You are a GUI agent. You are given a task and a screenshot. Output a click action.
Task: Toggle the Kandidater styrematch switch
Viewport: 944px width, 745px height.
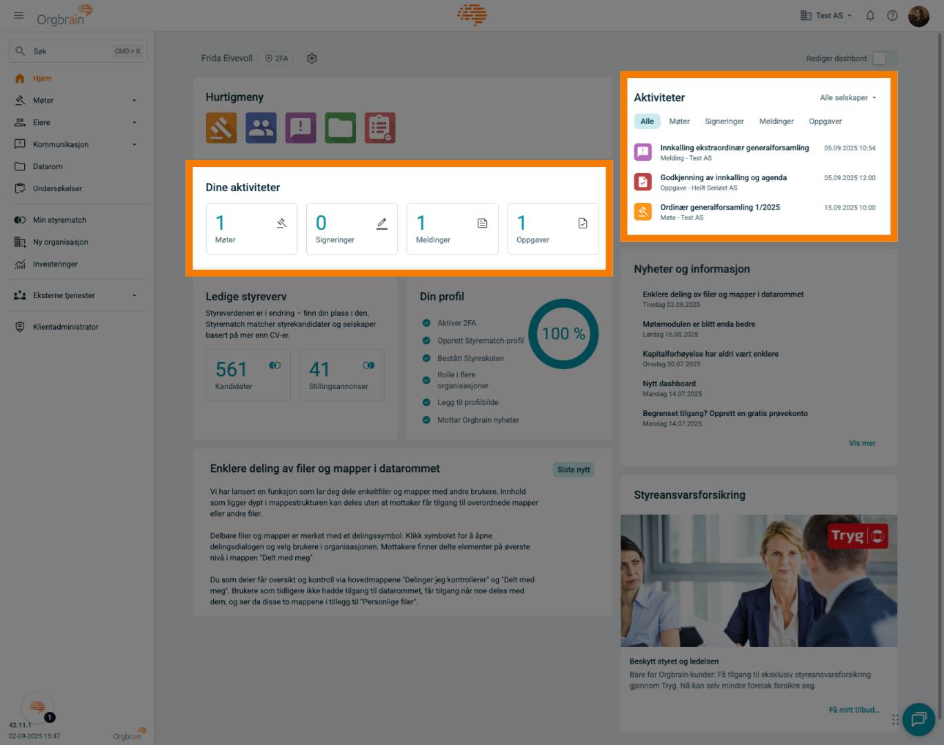point(275,366)
